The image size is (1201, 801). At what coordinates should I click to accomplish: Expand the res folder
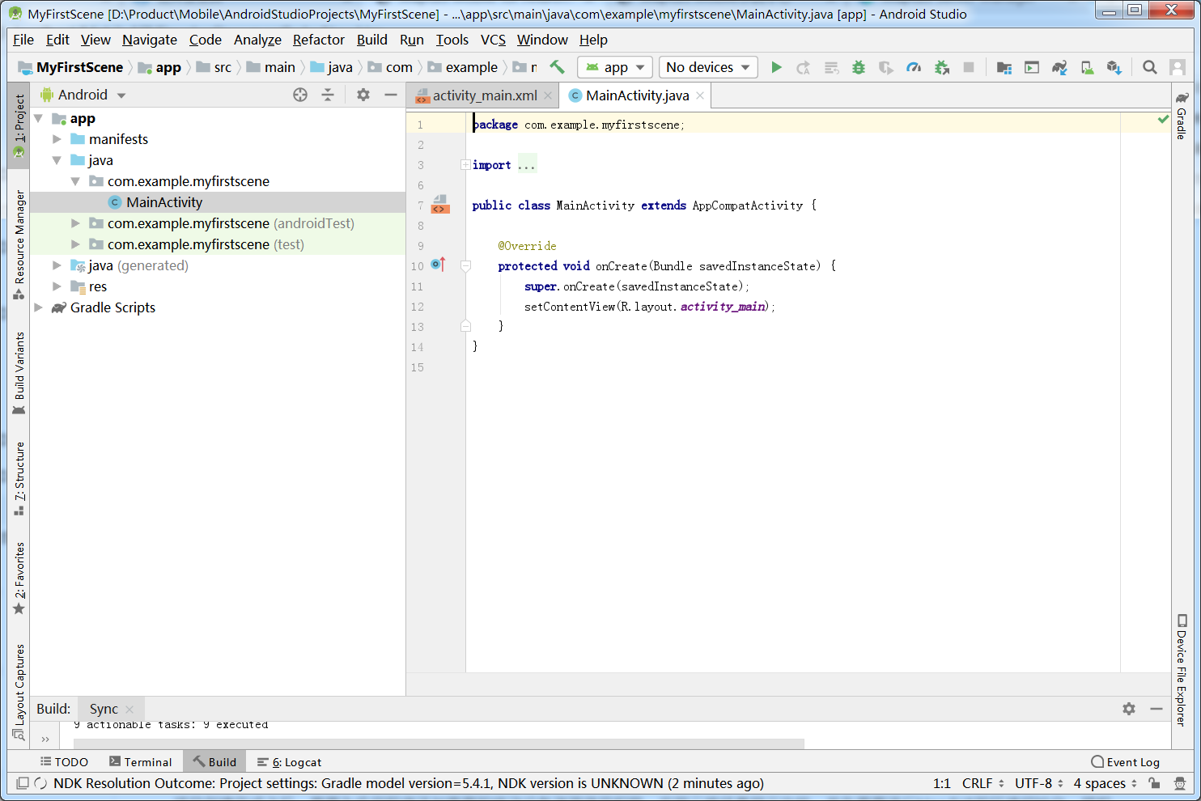pos(57,286)
